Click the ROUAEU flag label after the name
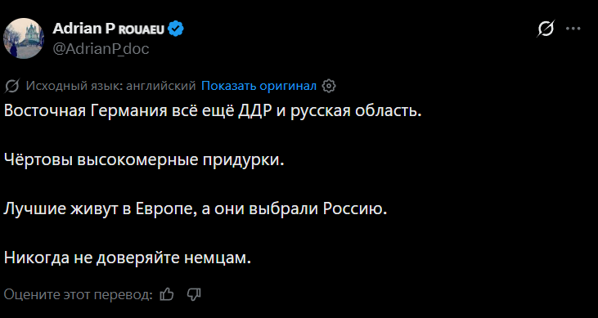 (x=142, y=30)
